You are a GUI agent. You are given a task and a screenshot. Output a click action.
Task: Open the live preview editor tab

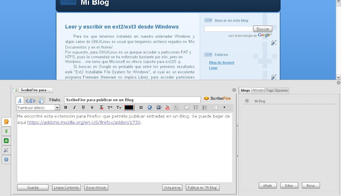click(x=41, y=101)
